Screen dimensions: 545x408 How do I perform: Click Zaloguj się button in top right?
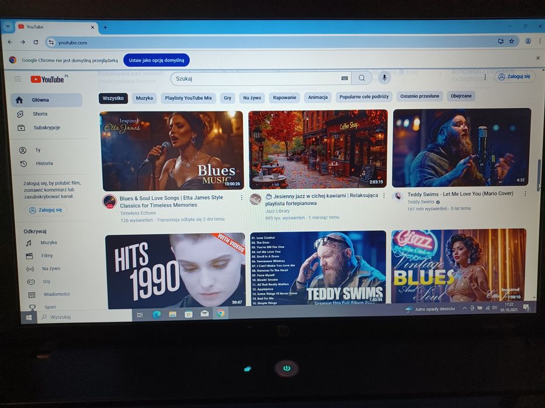pyautogui.click(x=515, y=76)
